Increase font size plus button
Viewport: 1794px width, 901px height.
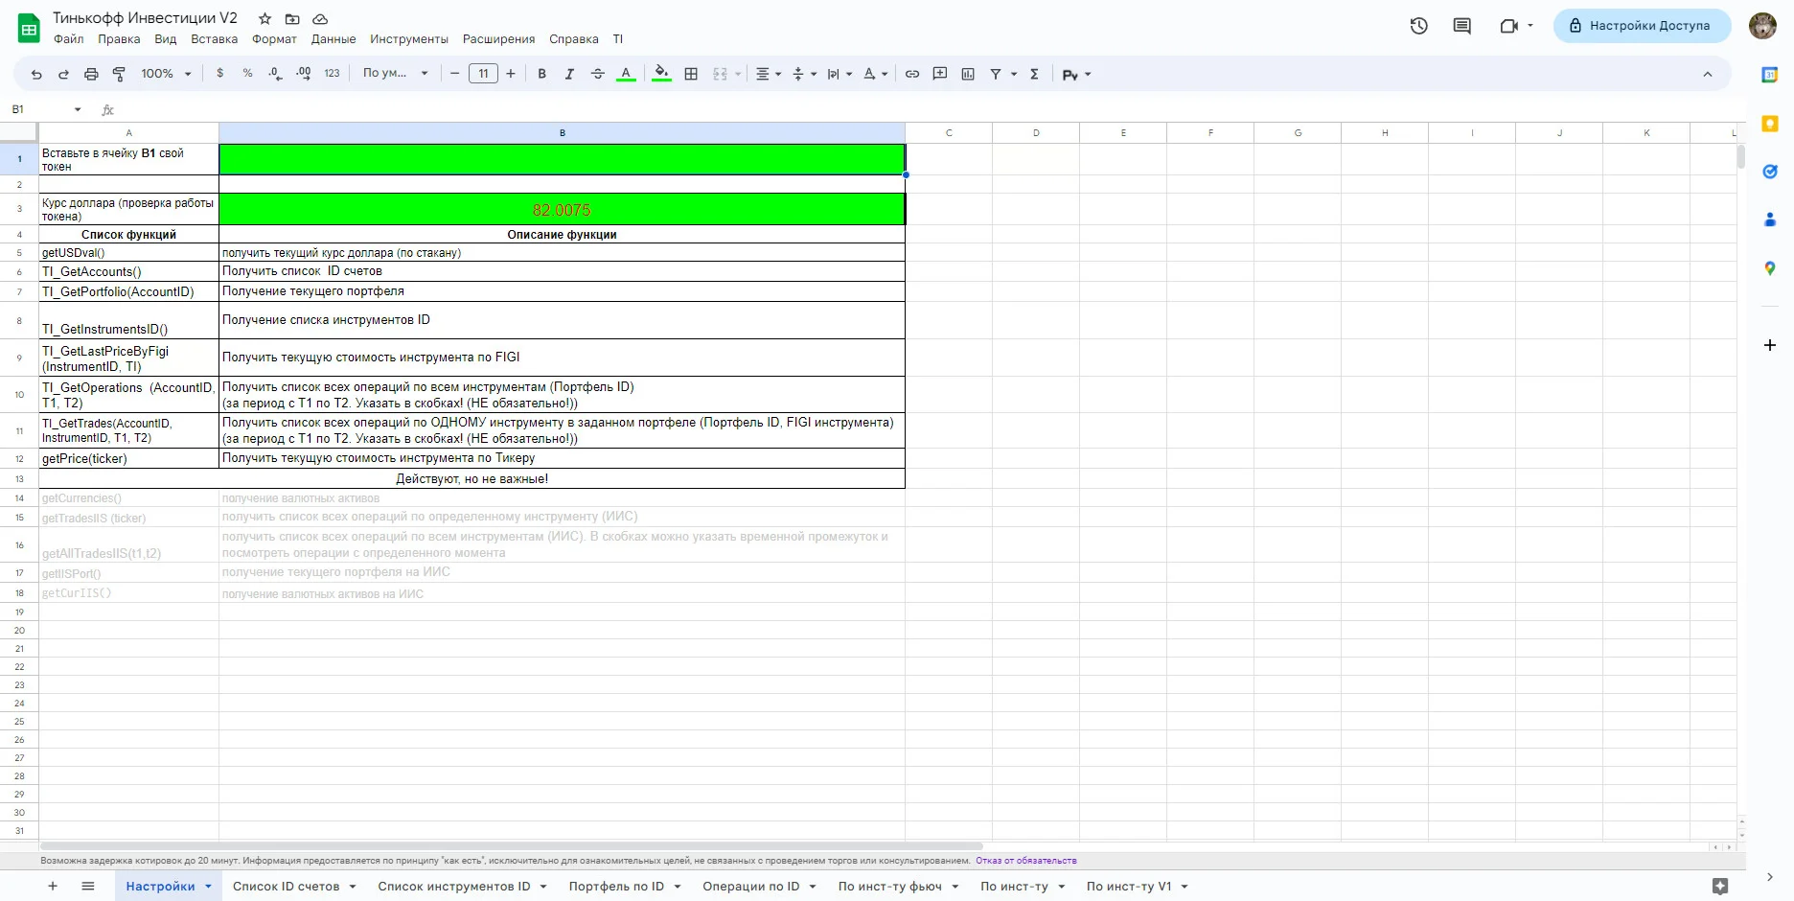pos(511,74)
